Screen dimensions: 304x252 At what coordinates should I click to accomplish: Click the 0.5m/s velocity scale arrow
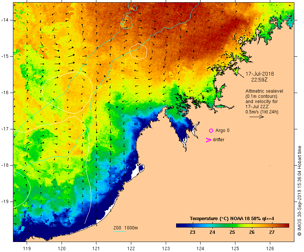(257, 117)
